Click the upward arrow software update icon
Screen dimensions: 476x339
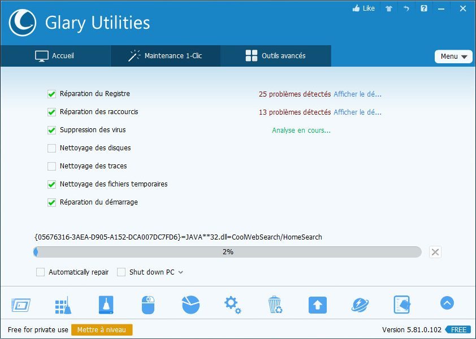click(x=318, y=305)
